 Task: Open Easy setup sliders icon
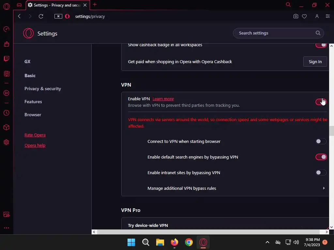tap(328, 16)
